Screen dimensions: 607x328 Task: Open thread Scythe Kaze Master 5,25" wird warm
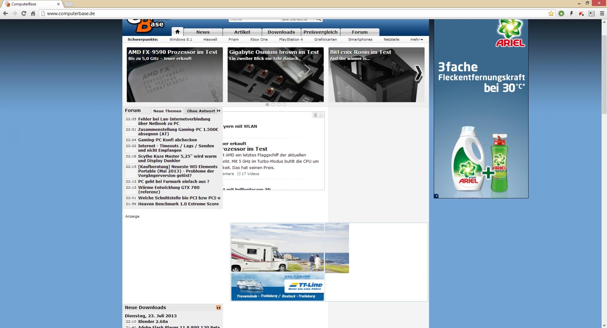(177, 158)
